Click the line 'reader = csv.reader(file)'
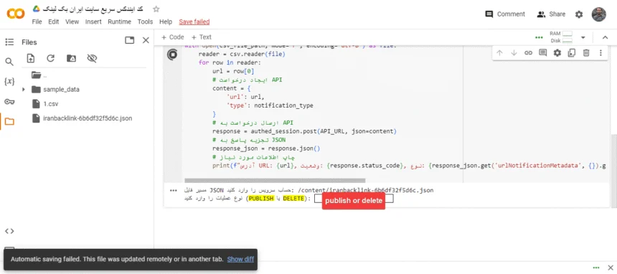This screenshot has height=274, width=617. 242,54
